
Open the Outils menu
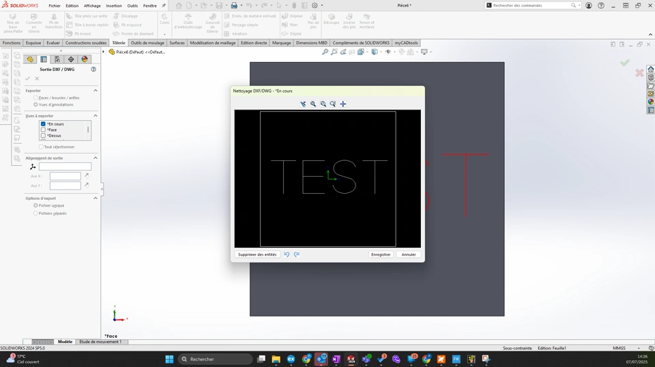(x=132, y=6)
